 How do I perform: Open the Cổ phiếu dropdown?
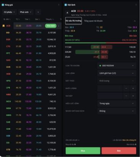pos(9,12)
